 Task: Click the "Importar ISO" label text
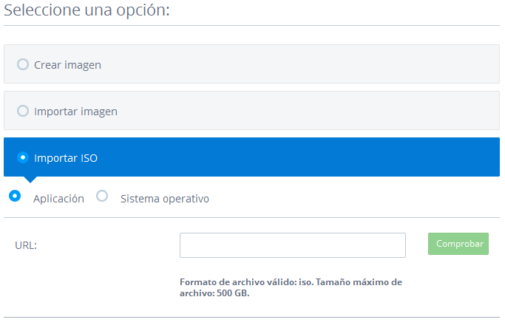pyautogui.click(x=66, y=158)
